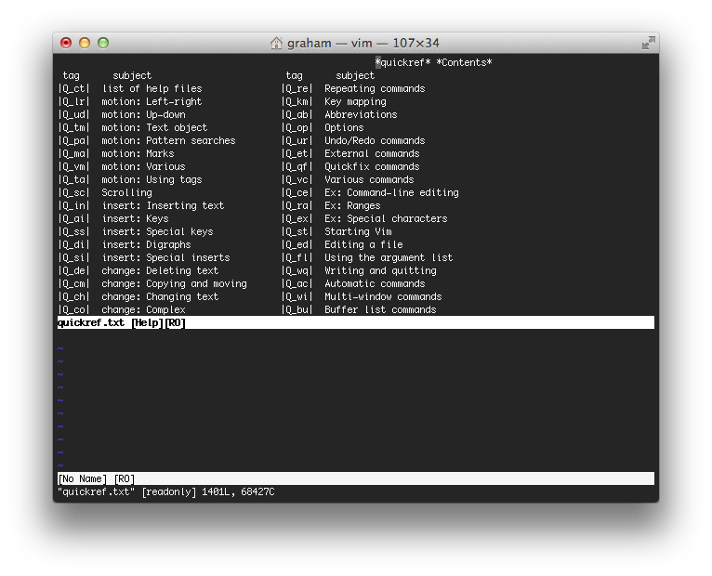Follow the |Q_ma| Marks tag
This screenshot has height=576, width=712.
74,154
